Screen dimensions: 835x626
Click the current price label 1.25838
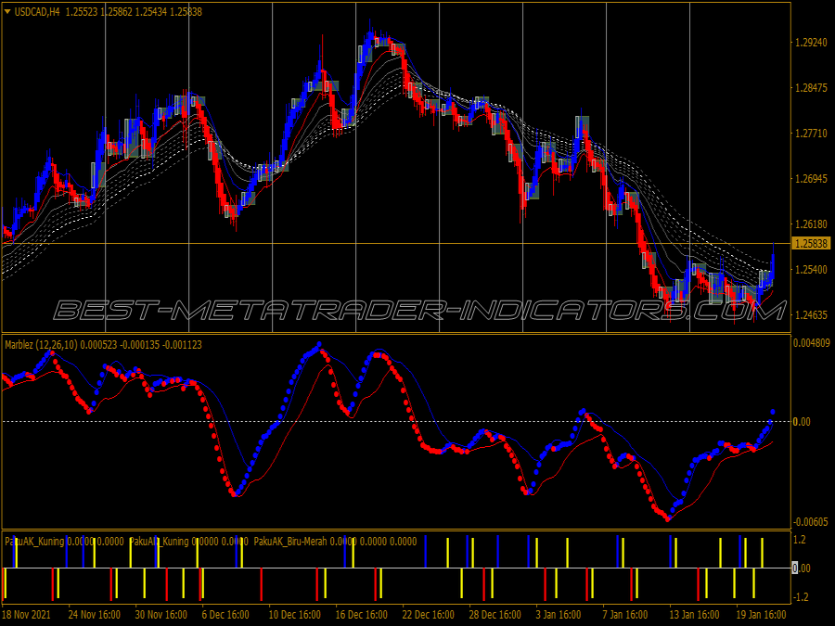811,243
